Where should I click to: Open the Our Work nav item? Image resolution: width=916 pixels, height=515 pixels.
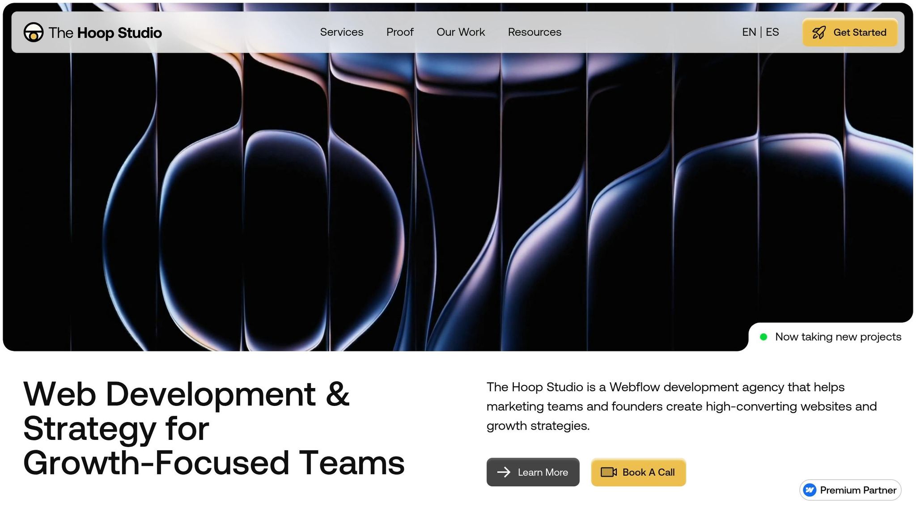coord(461,32)
